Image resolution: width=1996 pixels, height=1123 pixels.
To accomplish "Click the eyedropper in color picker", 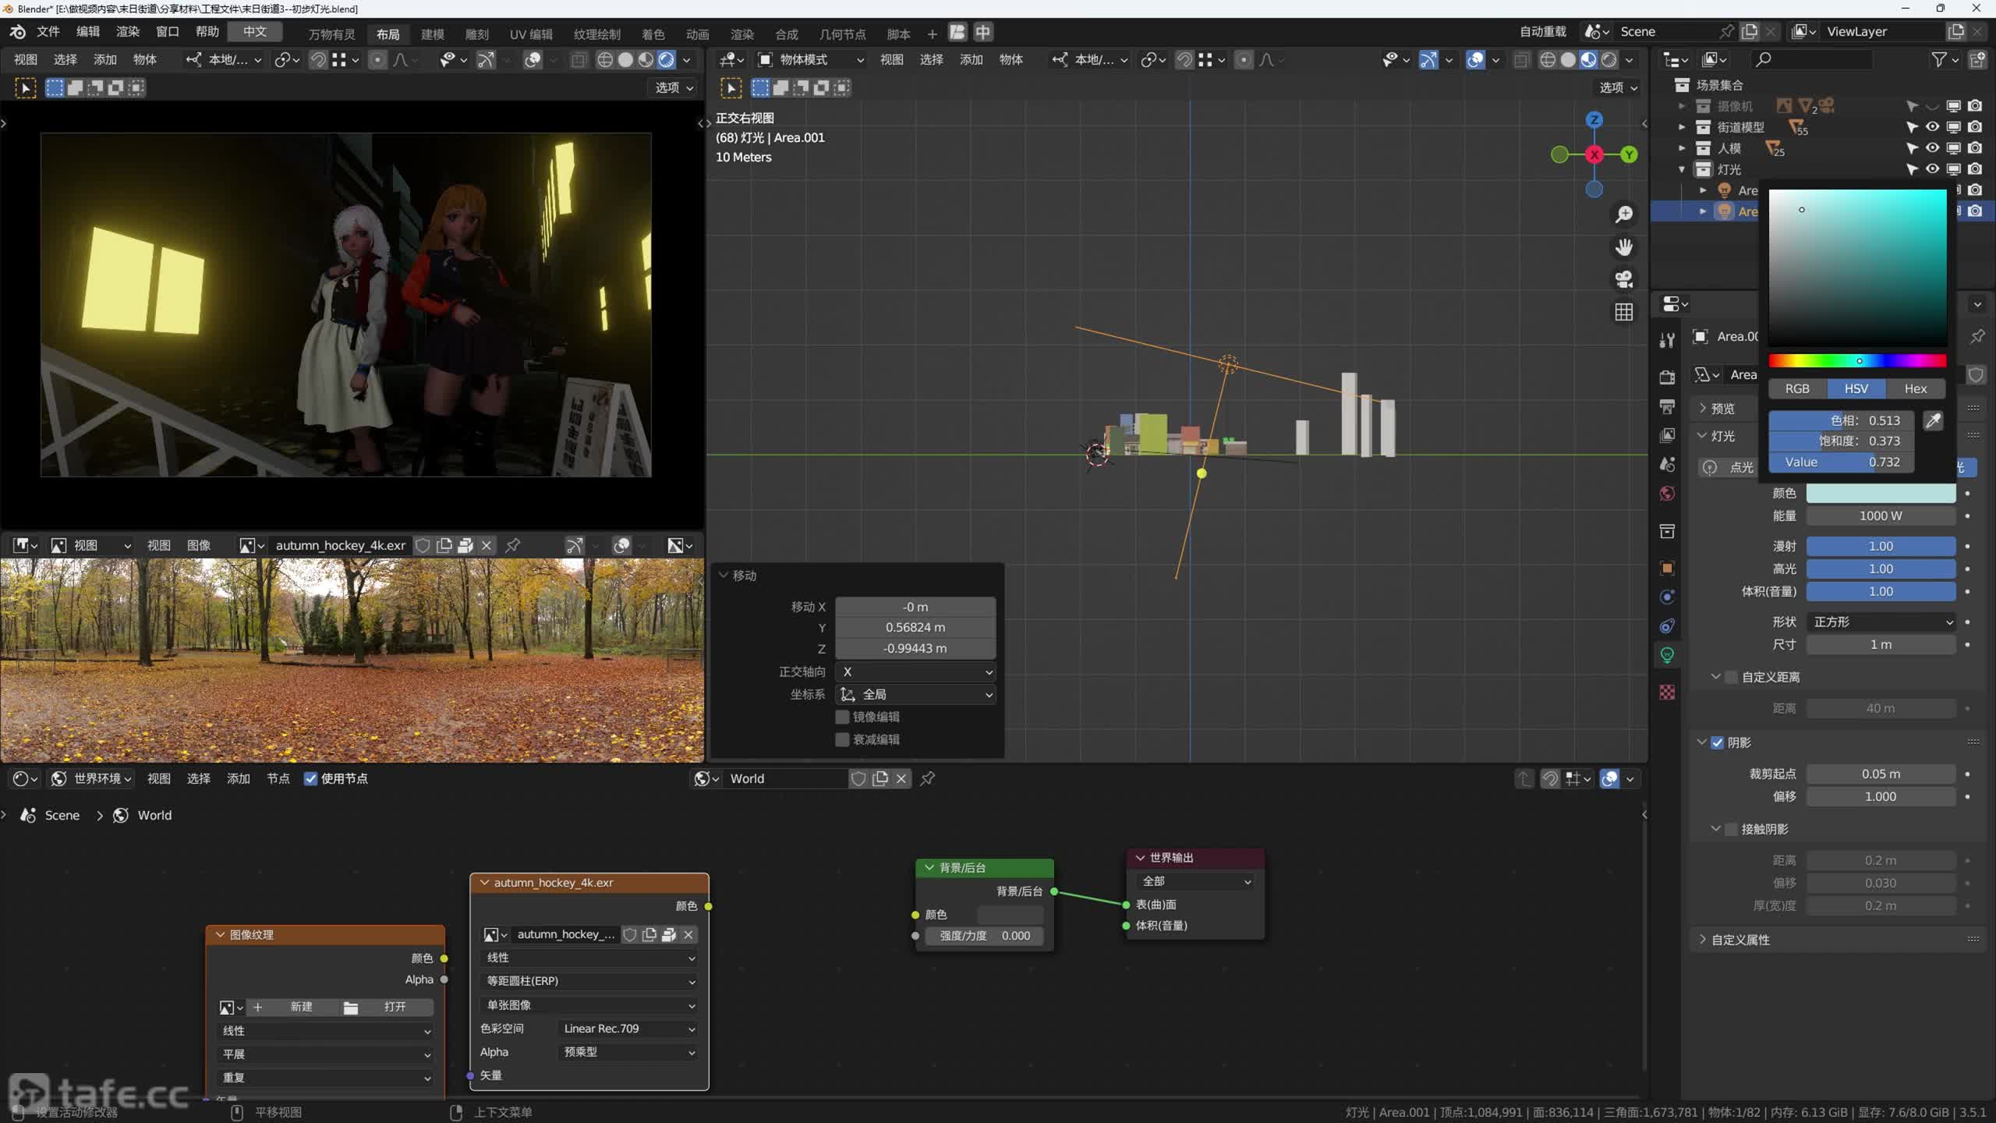I will click(x=1933, y=421).
